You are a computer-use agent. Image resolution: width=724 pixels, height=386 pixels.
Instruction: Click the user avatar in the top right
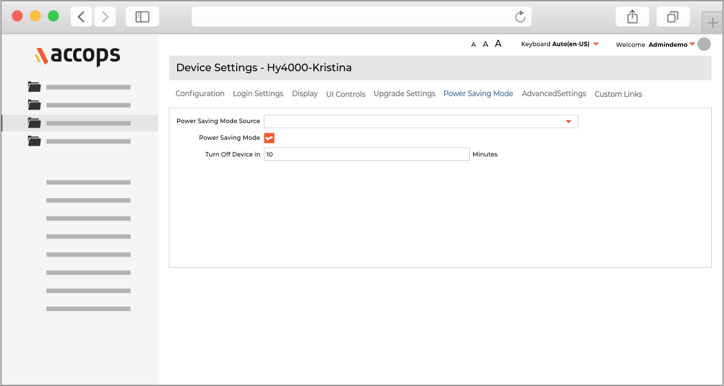(x=704, y=44)
